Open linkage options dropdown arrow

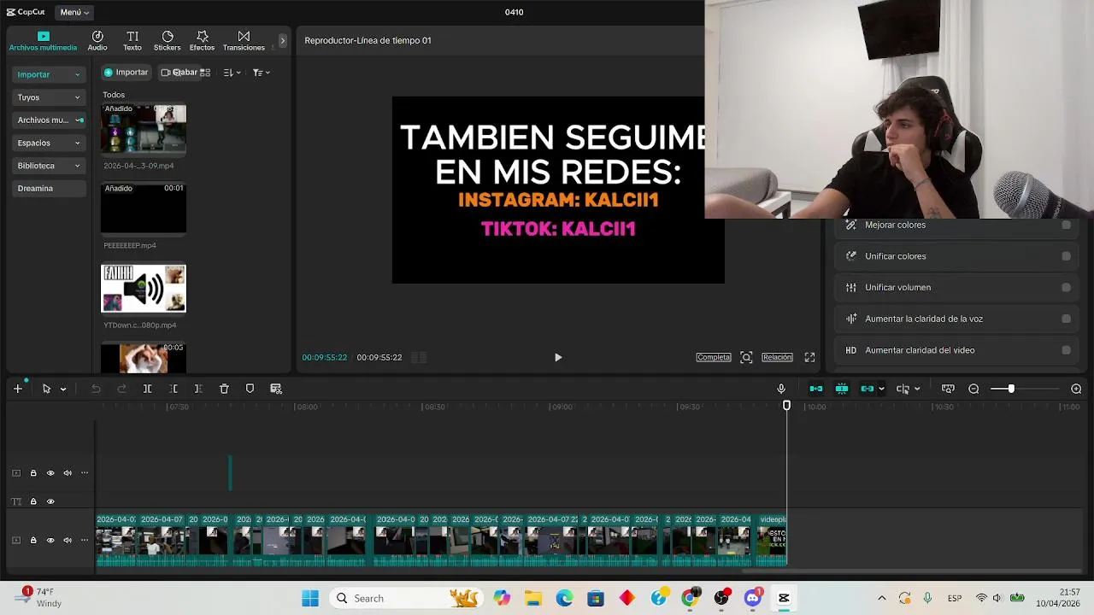tap(881, 389)
